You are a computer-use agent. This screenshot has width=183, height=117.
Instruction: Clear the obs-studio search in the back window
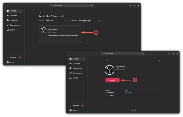(92, 5)
